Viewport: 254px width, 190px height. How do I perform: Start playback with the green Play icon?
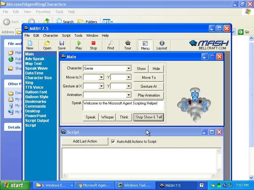79,45
